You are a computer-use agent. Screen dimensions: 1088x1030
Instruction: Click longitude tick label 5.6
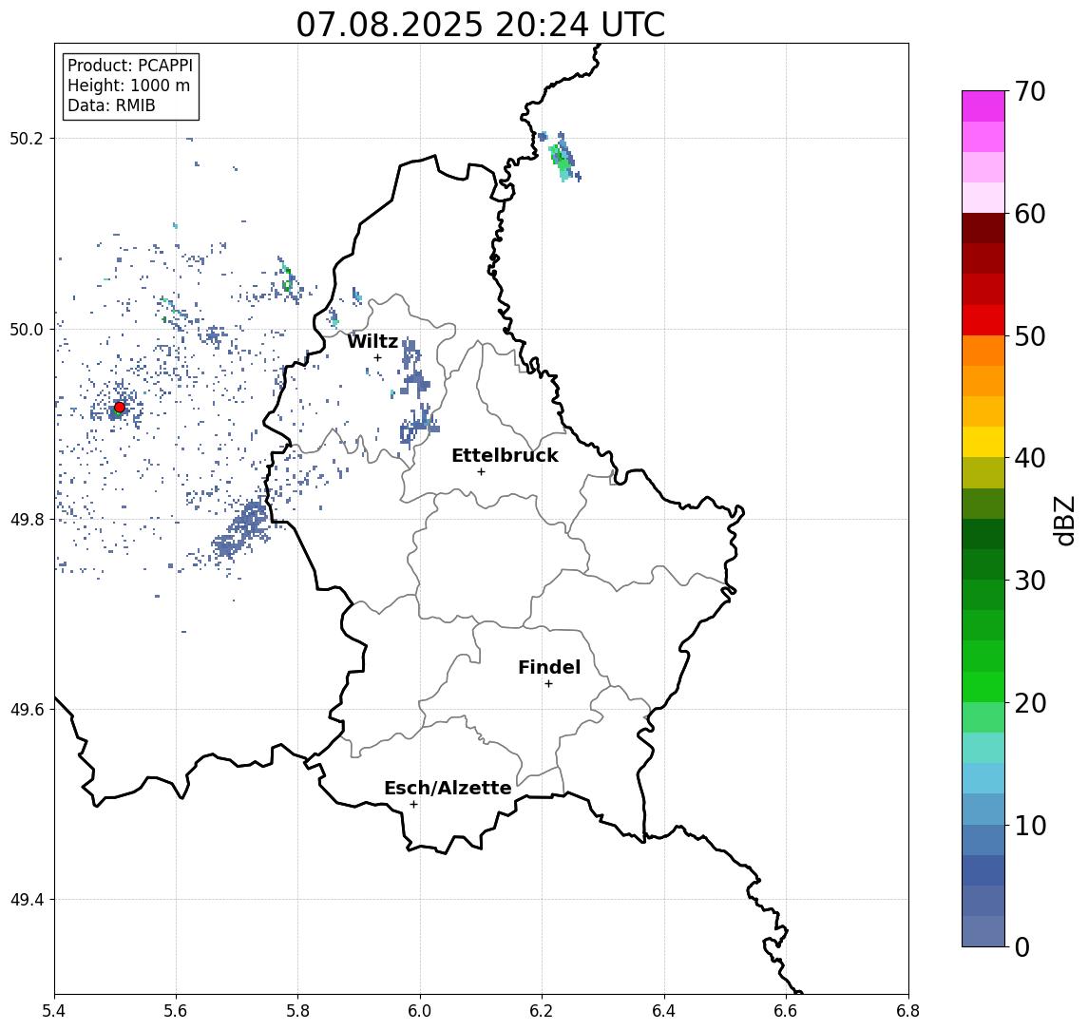pos(176,1011)
